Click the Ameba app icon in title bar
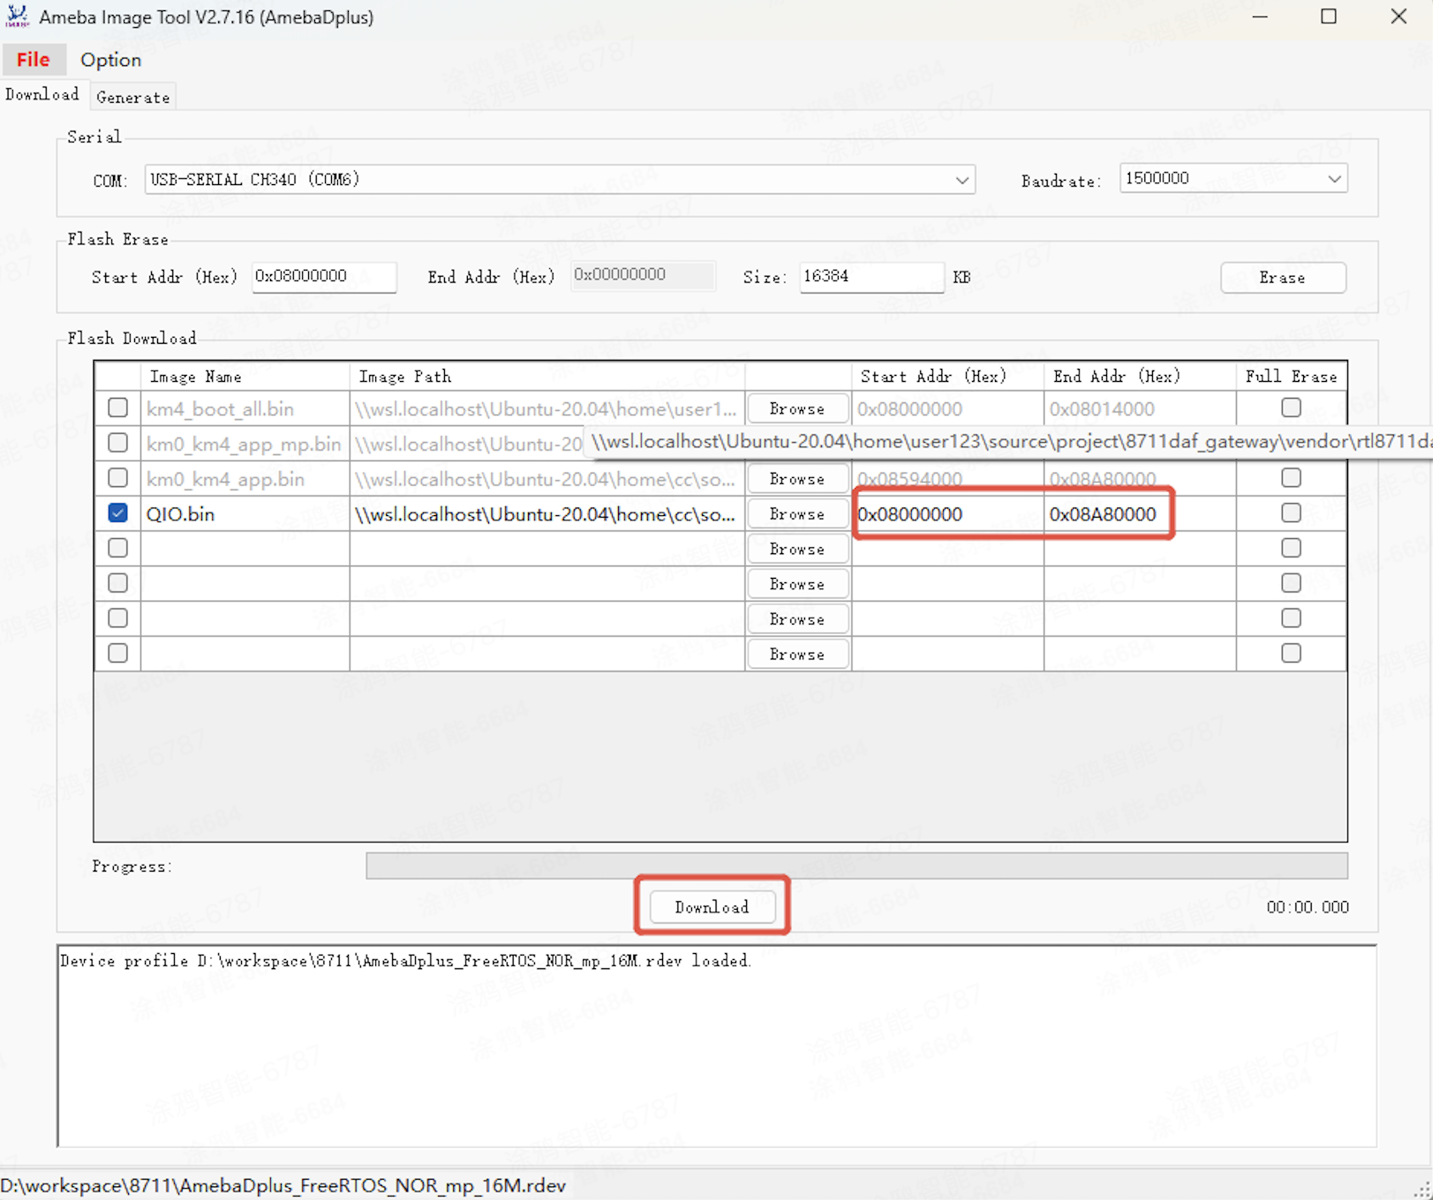Image resolution: width=1433 pixels, height=1200 pixels. pos(17,16)
